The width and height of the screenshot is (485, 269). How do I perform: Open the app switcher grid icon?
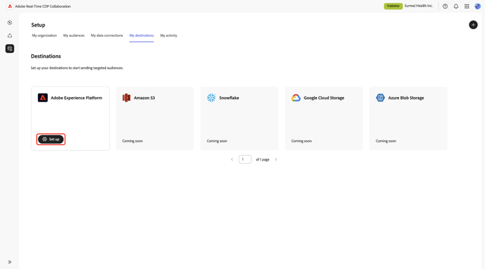[x=467, y=6]
